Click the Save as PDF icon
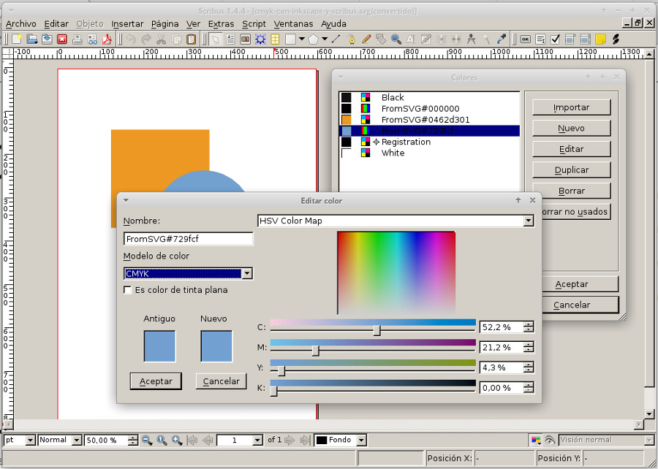This screenshot has width=658, height=469. pos(107,39)
